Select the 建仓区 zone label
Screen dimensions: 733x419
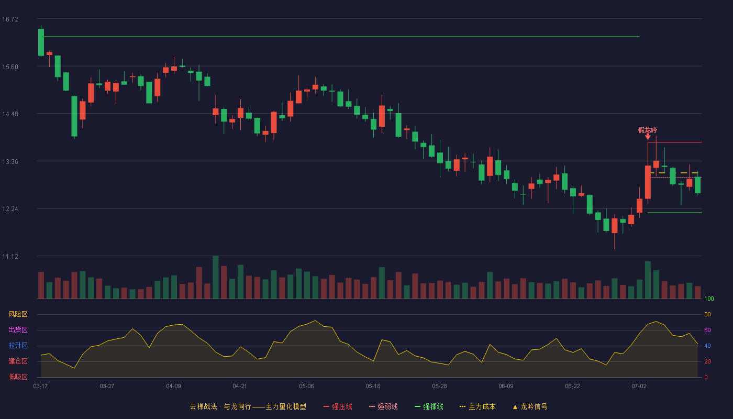18,361
